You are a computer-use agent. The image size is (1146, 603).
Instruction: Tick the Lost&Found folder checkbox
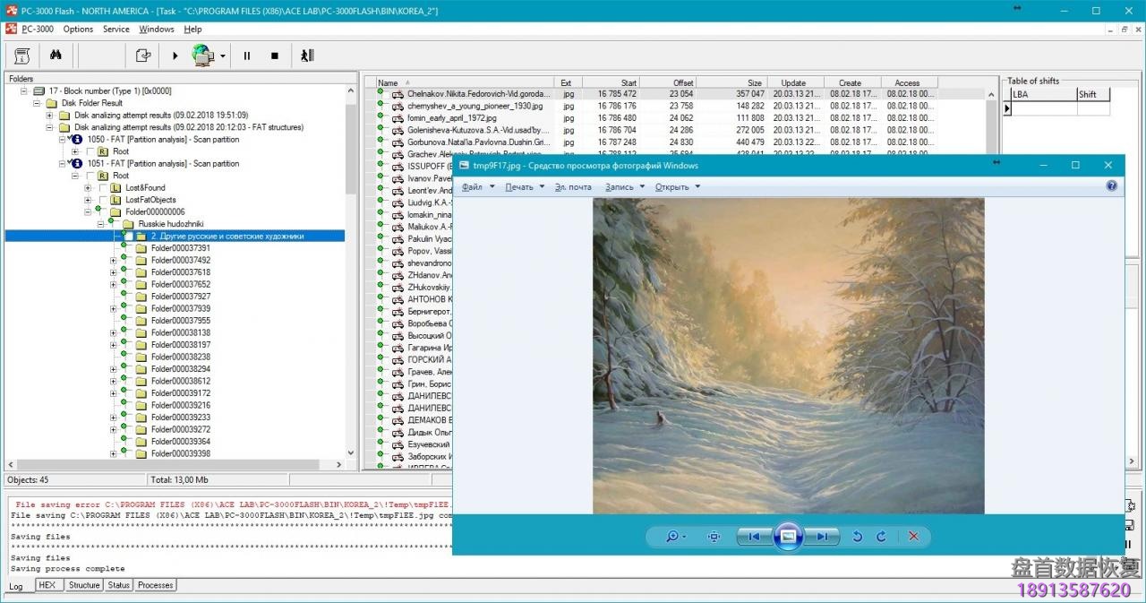click(x=103, y=188)
